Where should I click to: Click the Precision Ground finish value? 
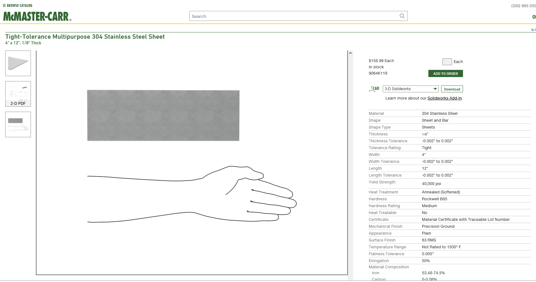tap(438, 226)
